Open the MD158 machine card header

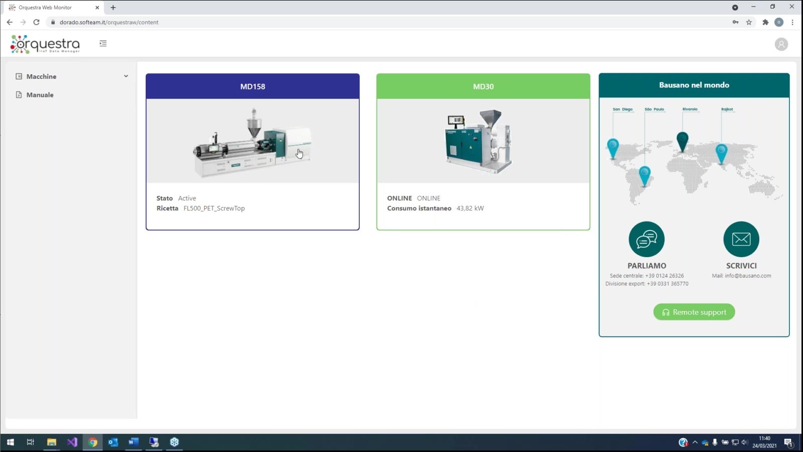253,86
